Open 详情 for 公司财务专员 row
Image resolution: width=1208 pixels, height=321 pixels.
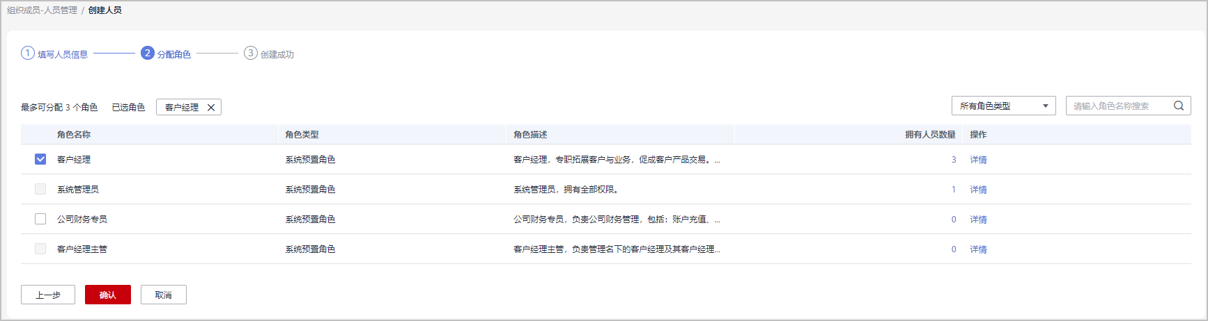coord(978,220)
